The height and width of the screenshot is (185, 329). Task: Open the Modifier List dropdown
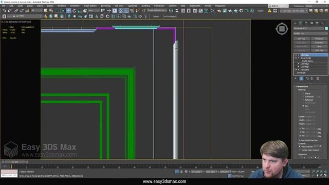pos(310,33)
